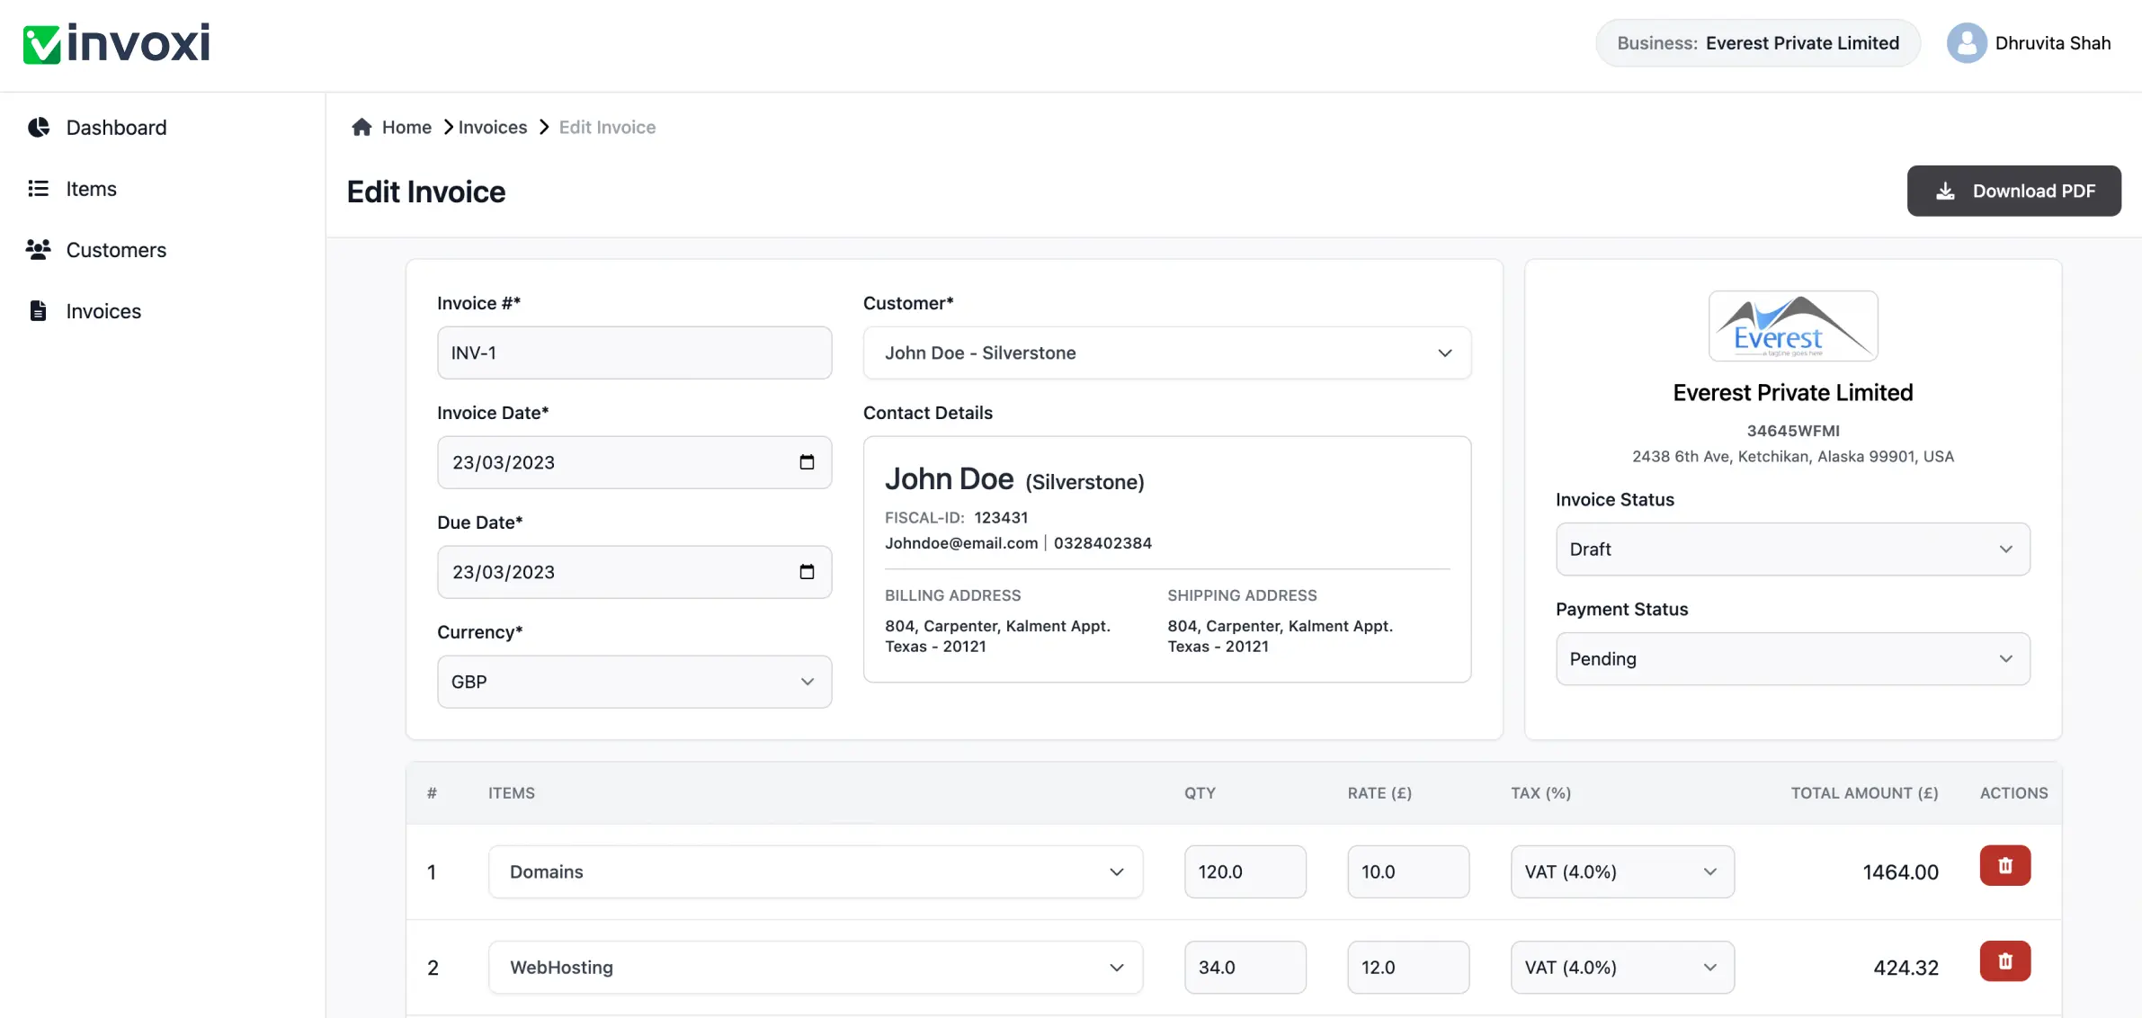Navigate to Home breadcrumb link

pyautogui.click(x=406, y=127)
